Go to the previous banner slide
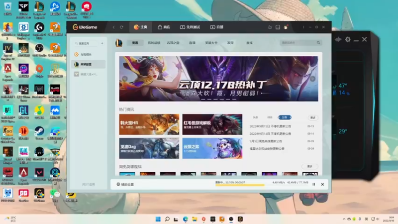This screenshot has height=224, width=398. pyautogui.click(x=125, y=79)
